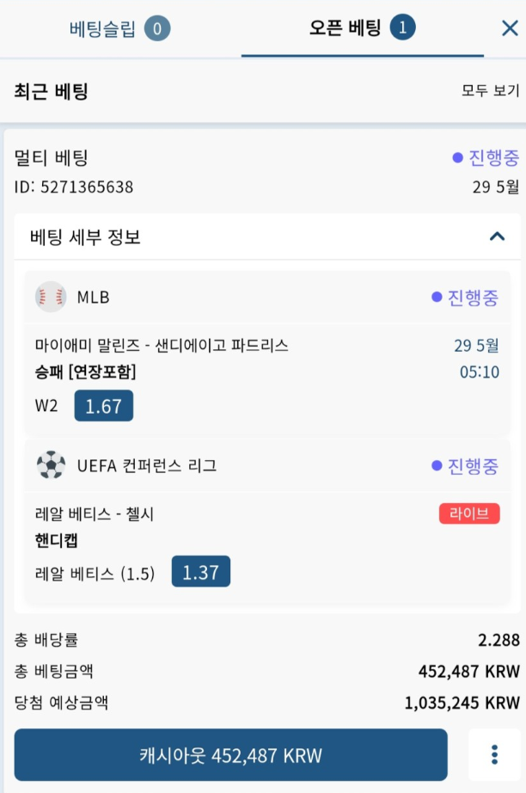Click 캐시아웃 452,487 KRW button
This screenshot has height=793, width=526.
[x=231, y=754]
